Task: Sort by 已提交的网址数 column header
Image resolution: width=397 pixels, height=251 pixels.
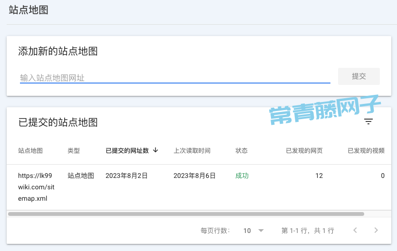Action: [127, 151]
